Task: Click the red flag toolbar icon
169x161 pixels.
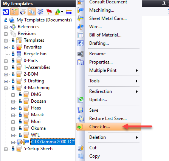Action: click(49, 12)
